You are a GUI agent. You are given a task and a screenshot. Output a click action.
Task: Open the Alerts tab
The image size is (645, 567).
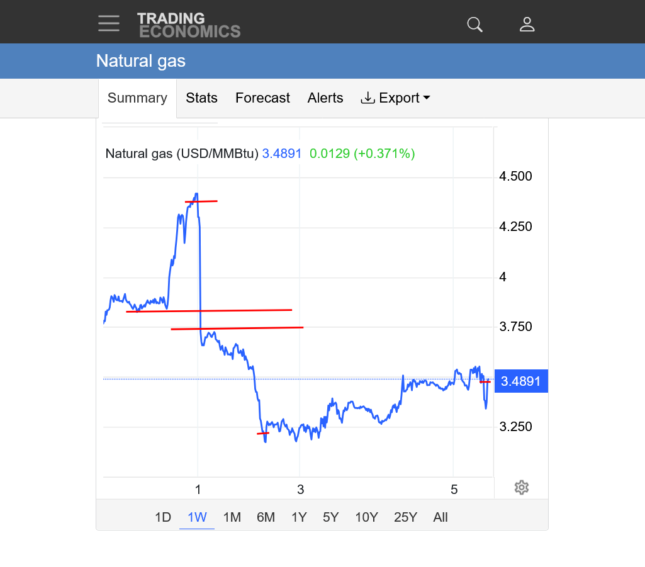pos(325,98)
